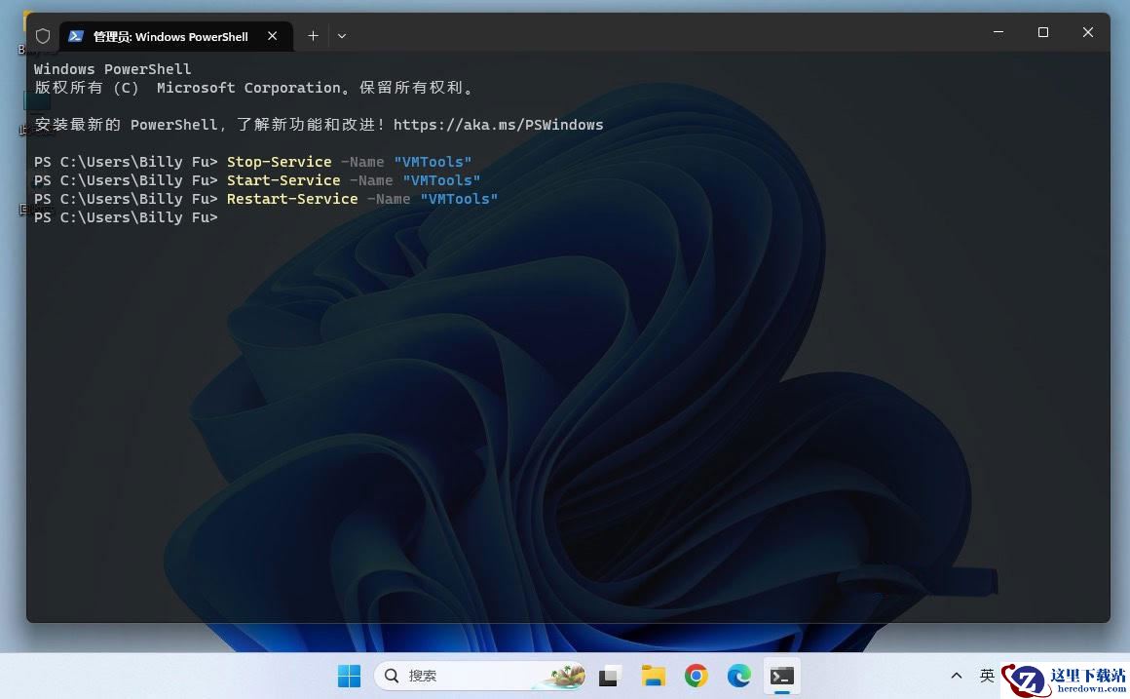Open a new terminal tab with the plus button
This screenshot has height=699, width=1130.
(313, 36)
